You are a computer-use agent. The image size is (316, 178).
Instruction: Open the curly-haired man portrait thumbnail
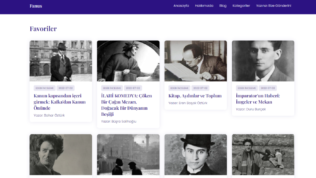tap(61, 154)
